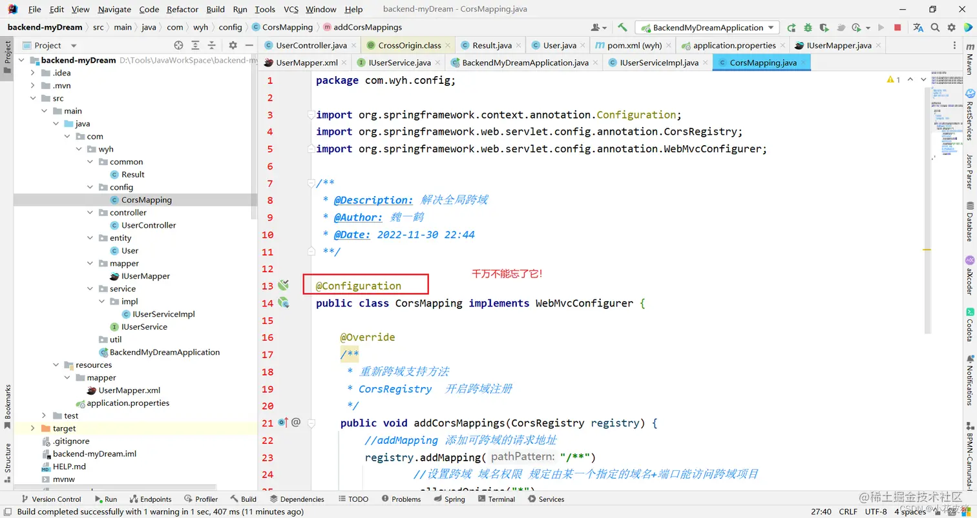977x518 pixels.
Task: Toggle the Terminal tool window
Action: coord(496,499)
